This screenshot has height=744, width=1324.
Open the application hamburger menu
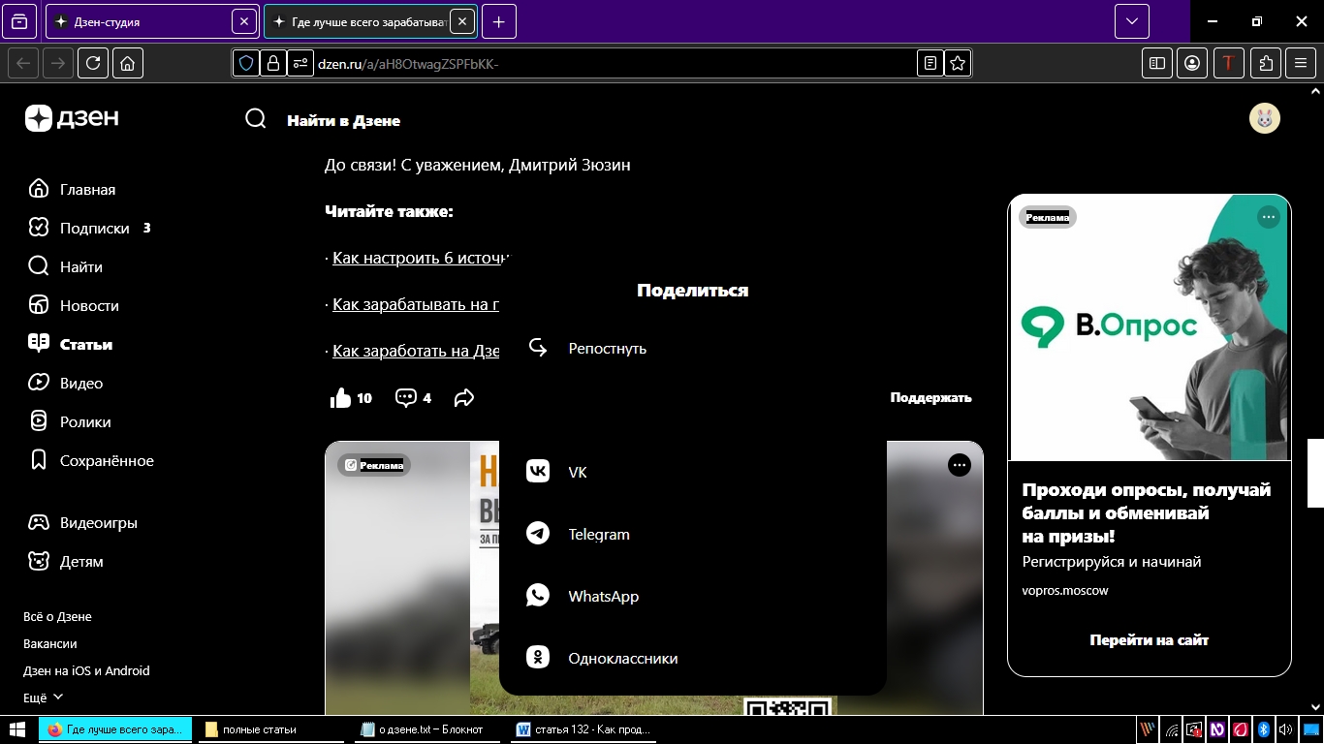1301,63
